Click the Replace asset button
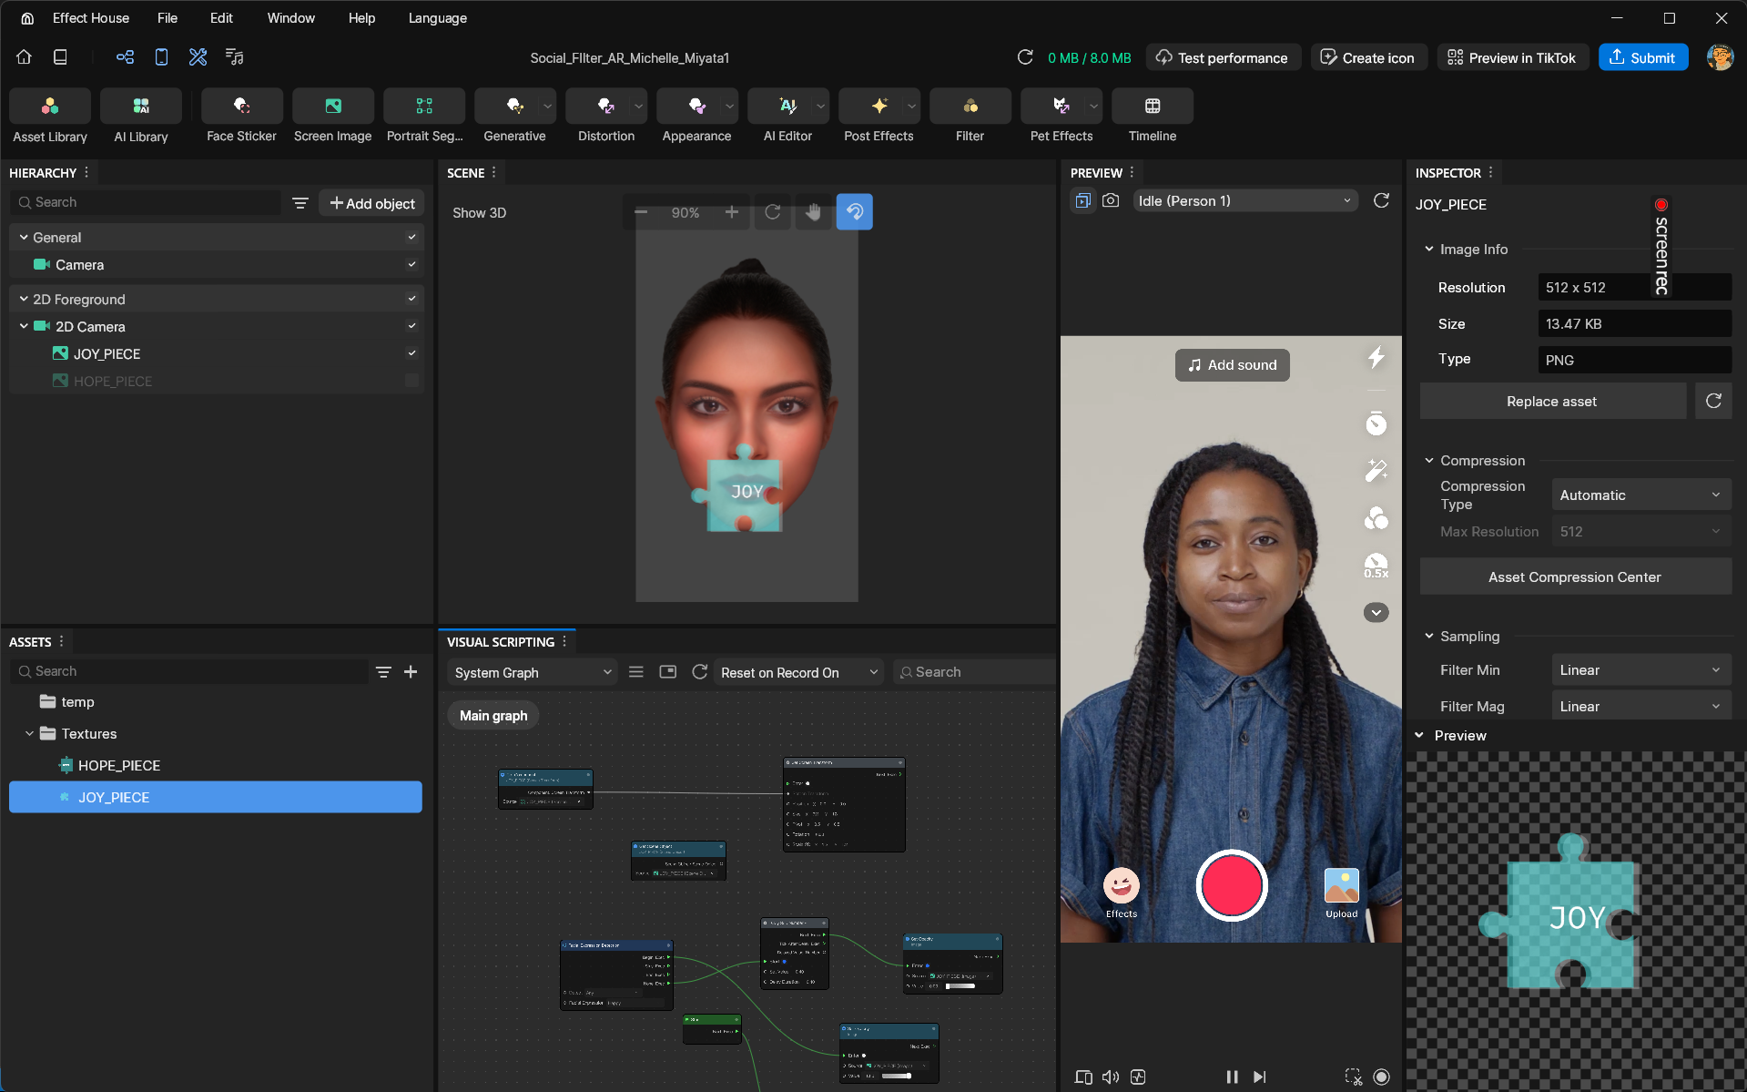This screenshot has width=1747, height=1092. coord(1551,402)
